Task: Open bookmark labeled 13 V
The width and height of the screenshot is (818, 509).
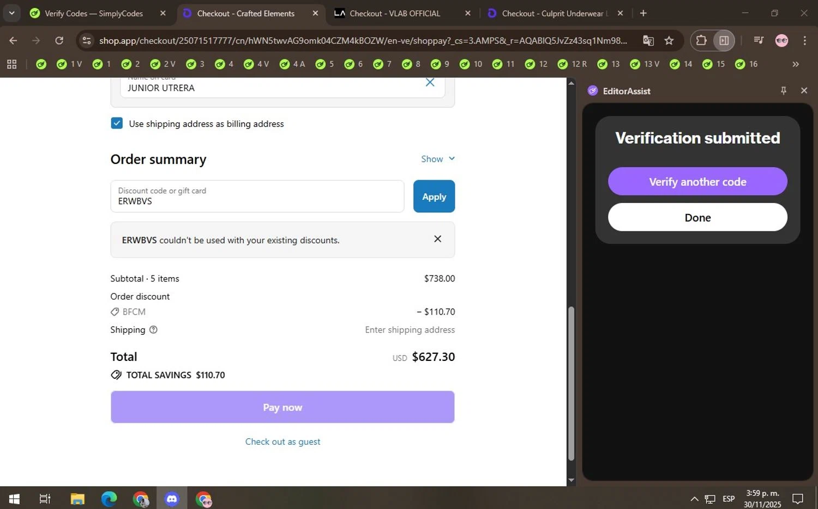Action: [644, 64]
